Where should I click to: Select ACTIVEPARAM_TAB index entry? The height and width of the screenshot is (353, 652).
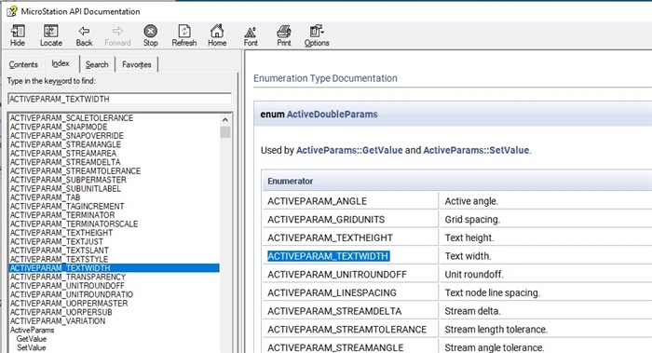(x=45, y=197)
